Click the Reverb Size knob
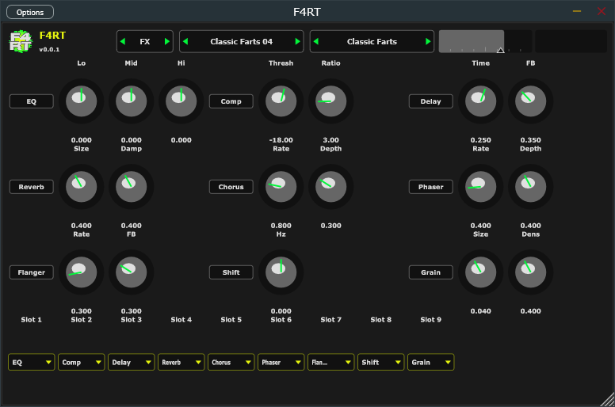This screenshot has width=615, height=407. (x=81, y=186)
